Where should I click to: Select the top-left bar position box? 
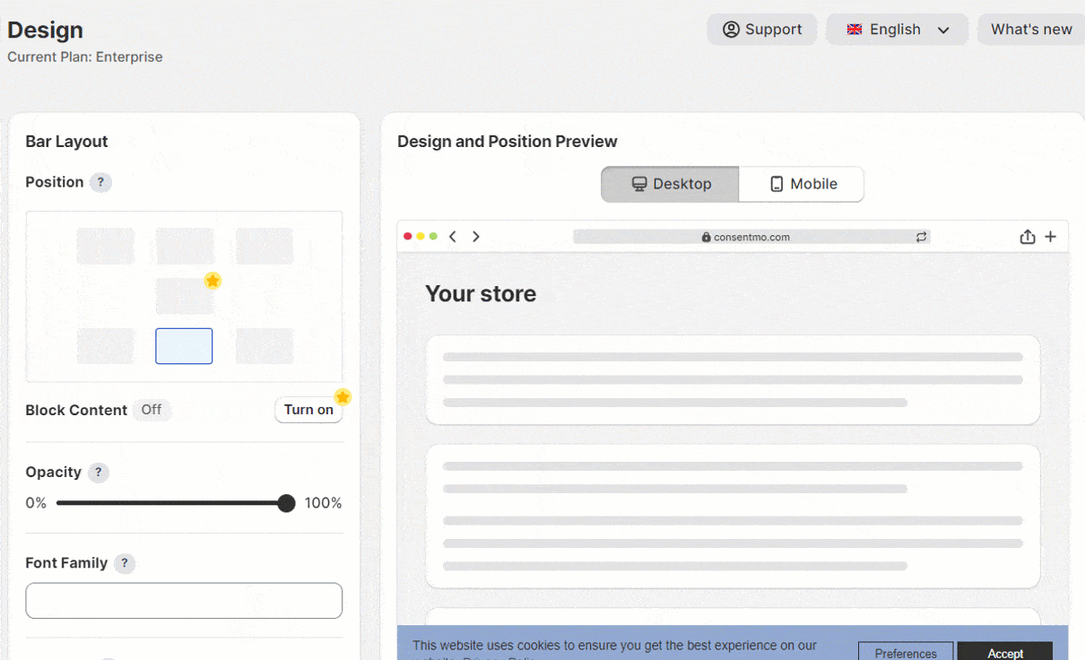click(x=105, y=246)
